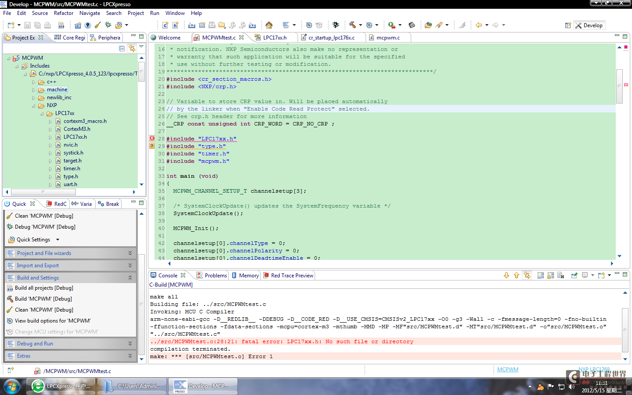Click MCPWM link in status bar
Viewport: 632px width, 395px height.
508,370
